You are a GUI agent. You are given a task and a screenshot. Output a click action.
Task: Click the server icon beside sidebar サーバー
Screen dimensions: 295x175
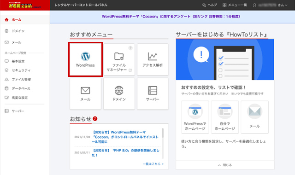click(6, 111)
